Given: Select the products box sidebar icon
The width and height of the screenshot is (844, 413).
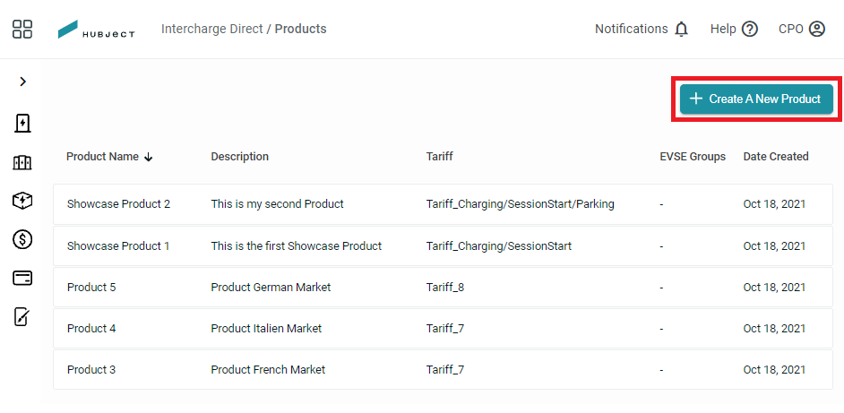Looking at the screenshot, I should point(22,201).
